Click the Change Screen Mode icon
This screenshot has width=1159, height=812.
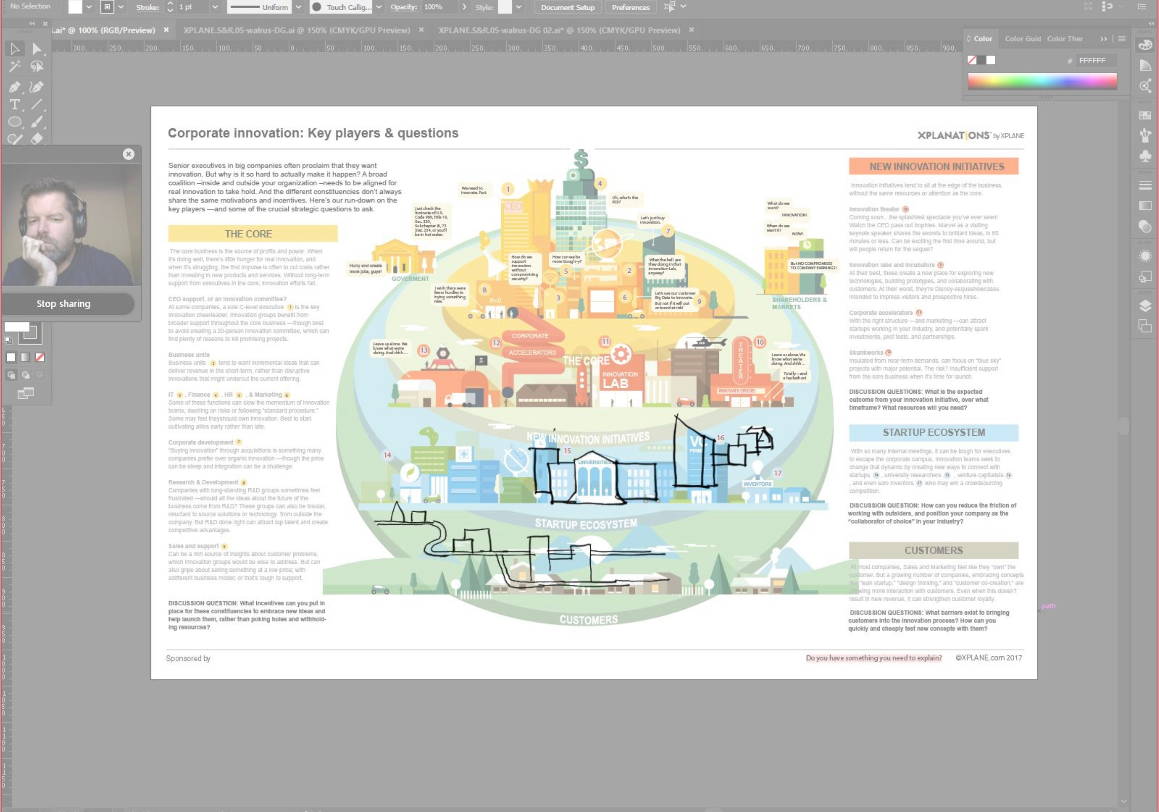[26, 393]
